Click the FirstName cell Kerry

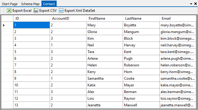pos(104,72)
